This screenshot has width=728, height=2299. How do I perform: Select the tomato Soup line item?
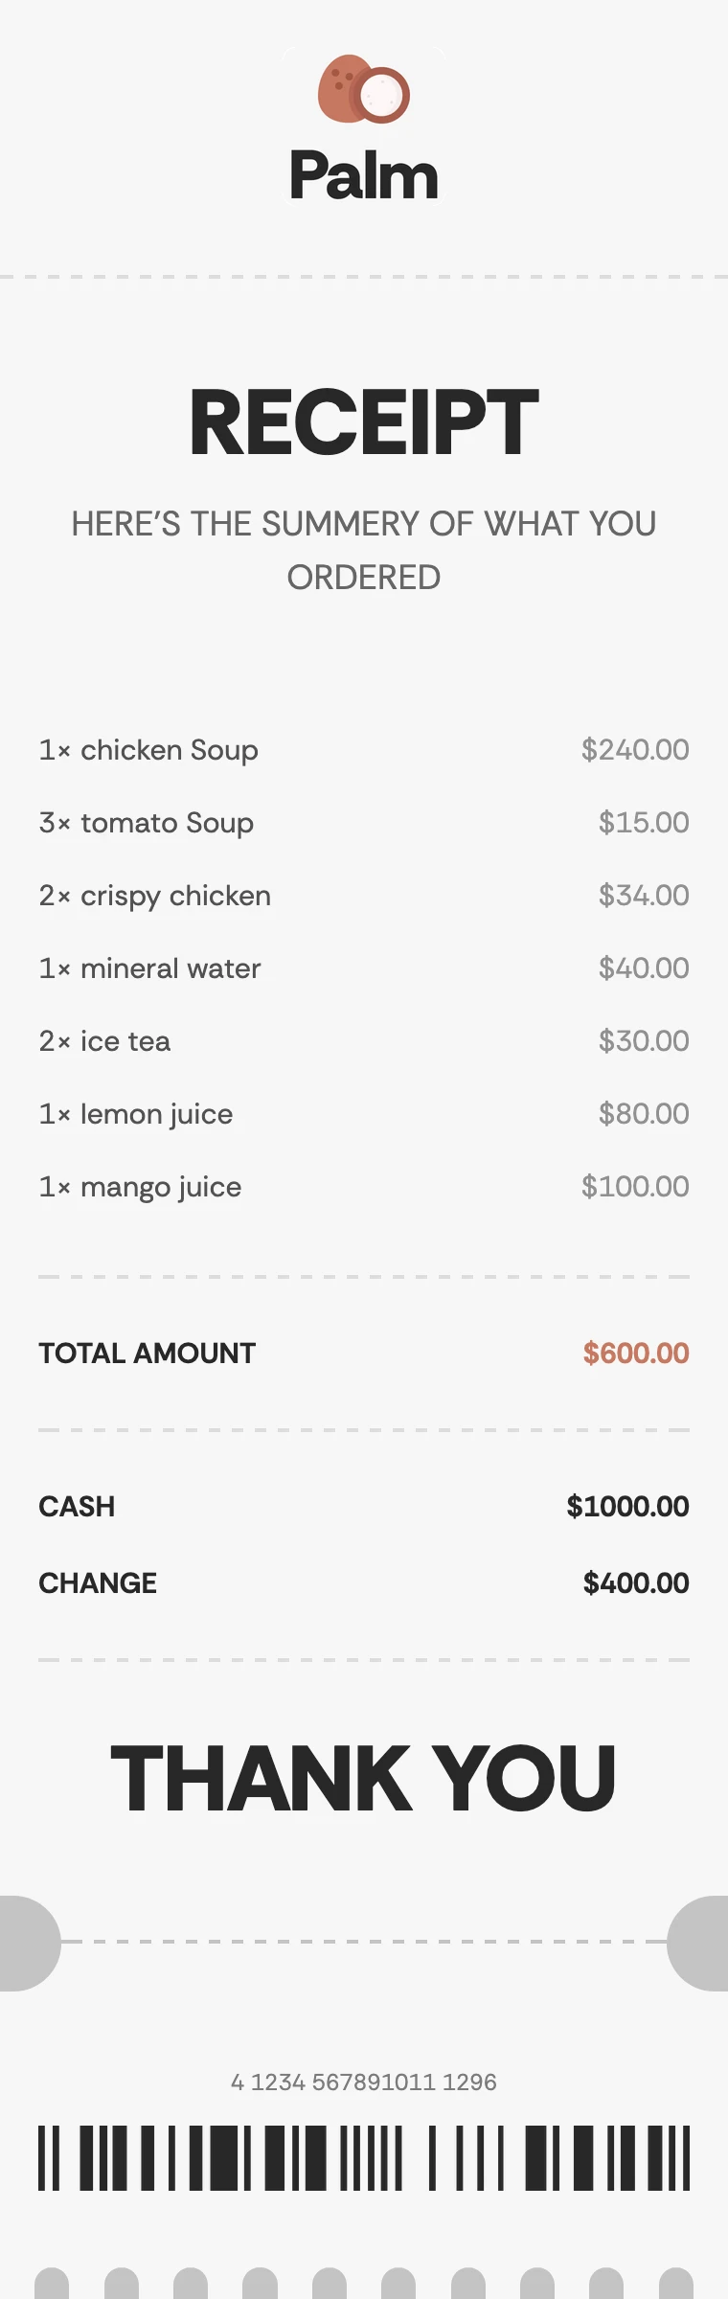pos(147,823)
